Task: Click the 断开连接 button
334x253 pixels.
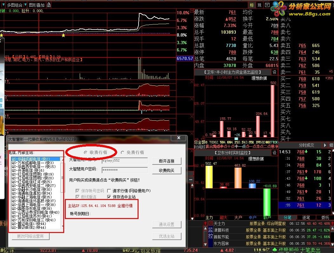Action: [x=167, y=161]
